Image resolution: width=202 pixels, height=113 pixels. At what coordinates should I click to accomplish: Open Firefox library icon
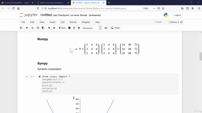[182, 8]
